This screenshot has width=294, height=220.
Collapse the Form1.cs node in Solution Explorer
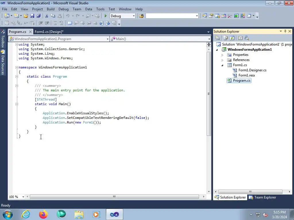point(223,65)
